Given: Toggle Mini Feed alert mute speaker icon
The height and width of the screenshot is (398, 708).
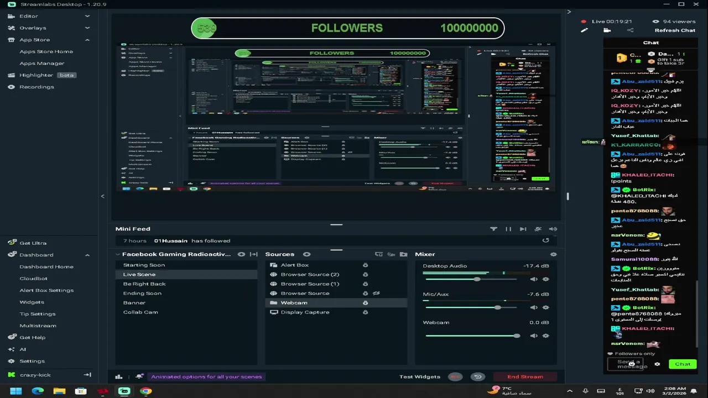Looking at the screenshot, I should tap(553, 229).
